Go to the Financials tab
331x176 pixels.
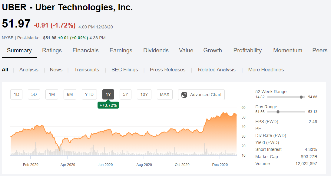[85, 51]
